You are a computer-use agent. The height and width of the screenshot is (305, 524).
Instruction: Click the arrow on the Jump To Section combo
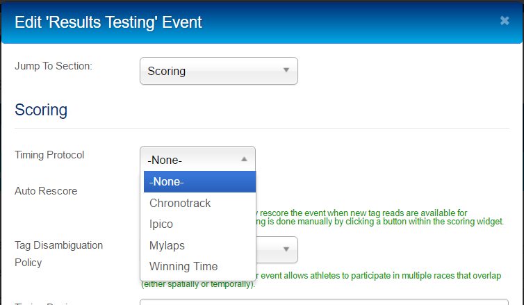click(x=286, y=70)
